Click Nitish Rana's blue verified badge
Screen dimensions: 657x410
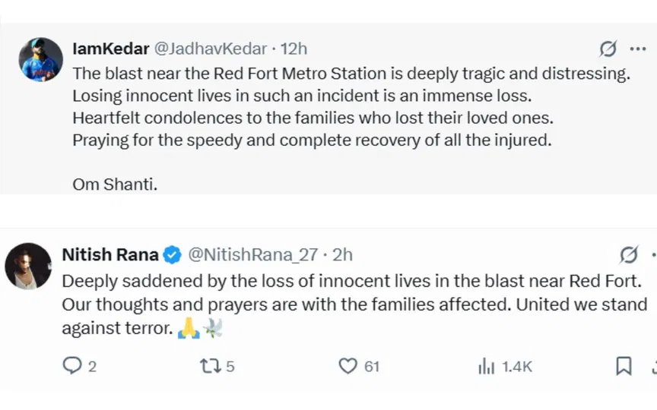click(x=173, y=255)
